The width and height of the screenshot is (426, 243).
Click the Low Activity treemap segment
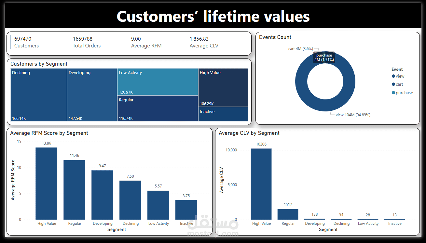click(157, 81)
